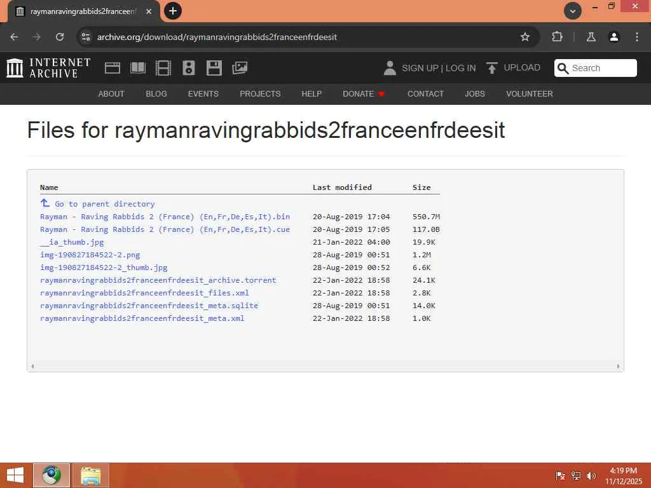The image size is (651, 488).
Task: Open the Windows Start button
Action: [x=15, y=475]
